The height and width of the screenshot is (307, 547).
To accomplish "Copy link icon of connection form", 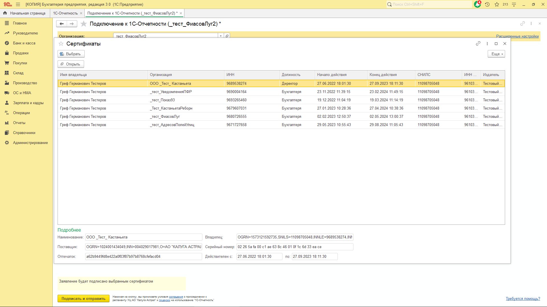I will pos(522,24).
